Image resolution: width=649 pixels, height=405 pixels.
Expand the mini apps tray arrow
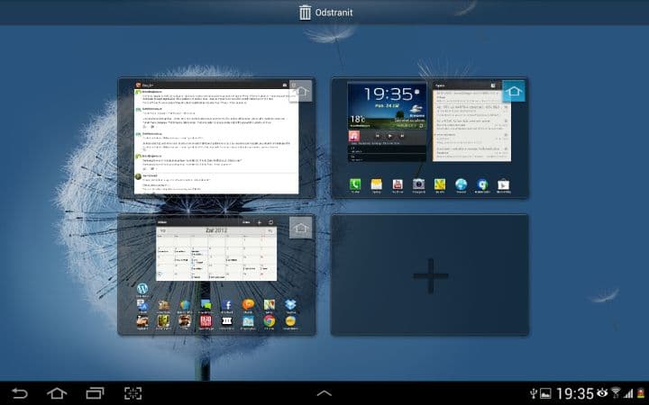click(x=324, y=393)
